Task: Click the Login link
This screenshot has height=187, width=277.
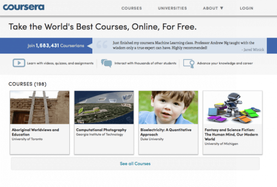Action: (247, 8)
